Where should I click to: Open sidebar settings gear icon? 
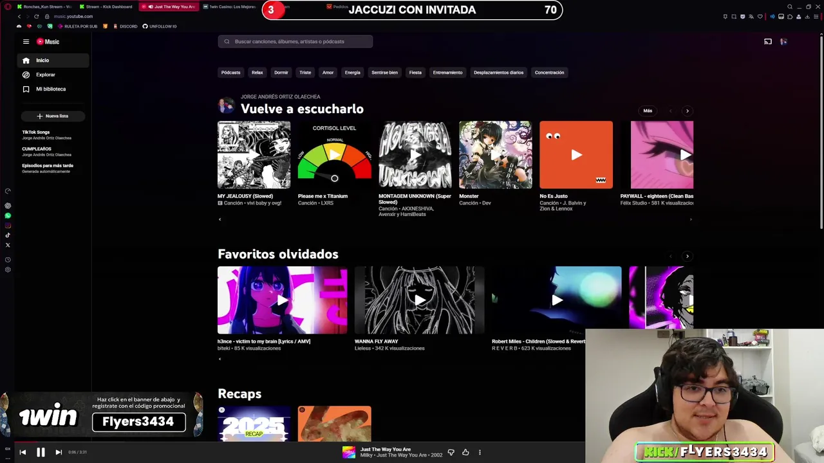pos(8,269)
